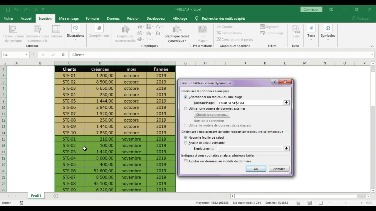Click the zoom out minus button

coord(329,203)
